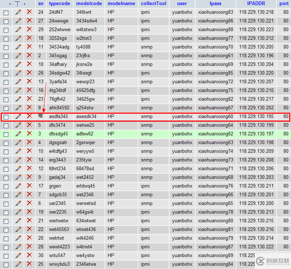Edit the row with typecode 24df47

tap(18, 12)
